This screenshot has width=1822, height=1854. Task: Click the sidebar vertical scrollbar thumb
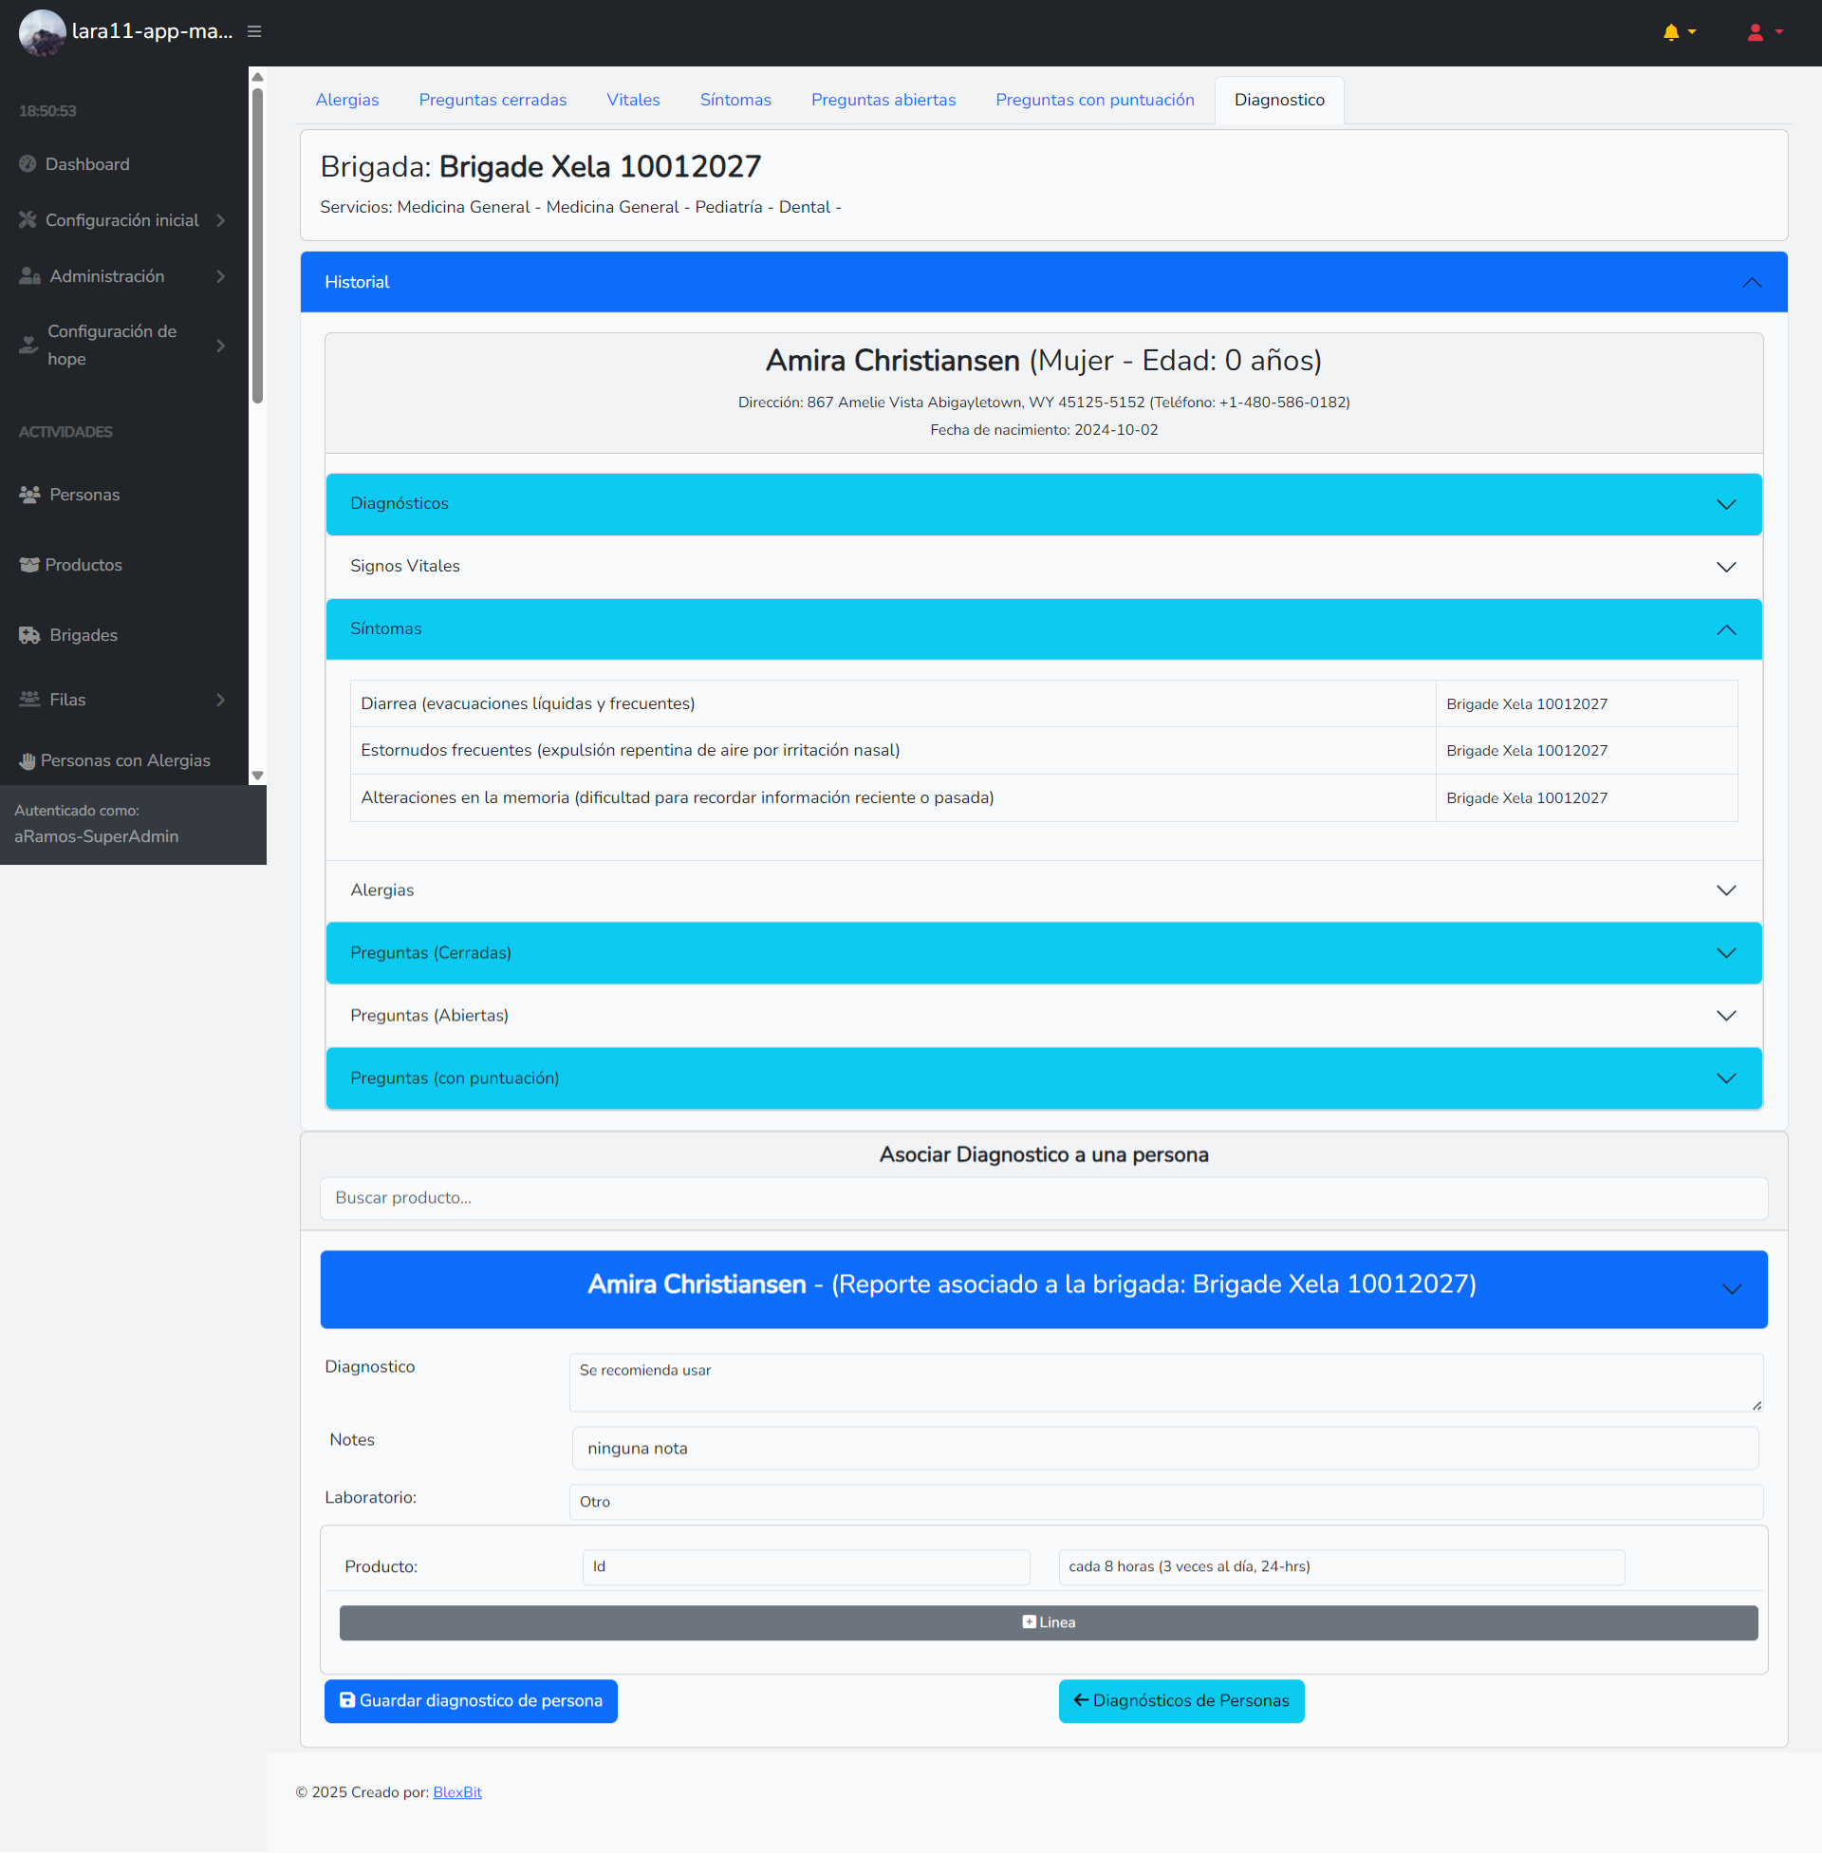point(257,244)
